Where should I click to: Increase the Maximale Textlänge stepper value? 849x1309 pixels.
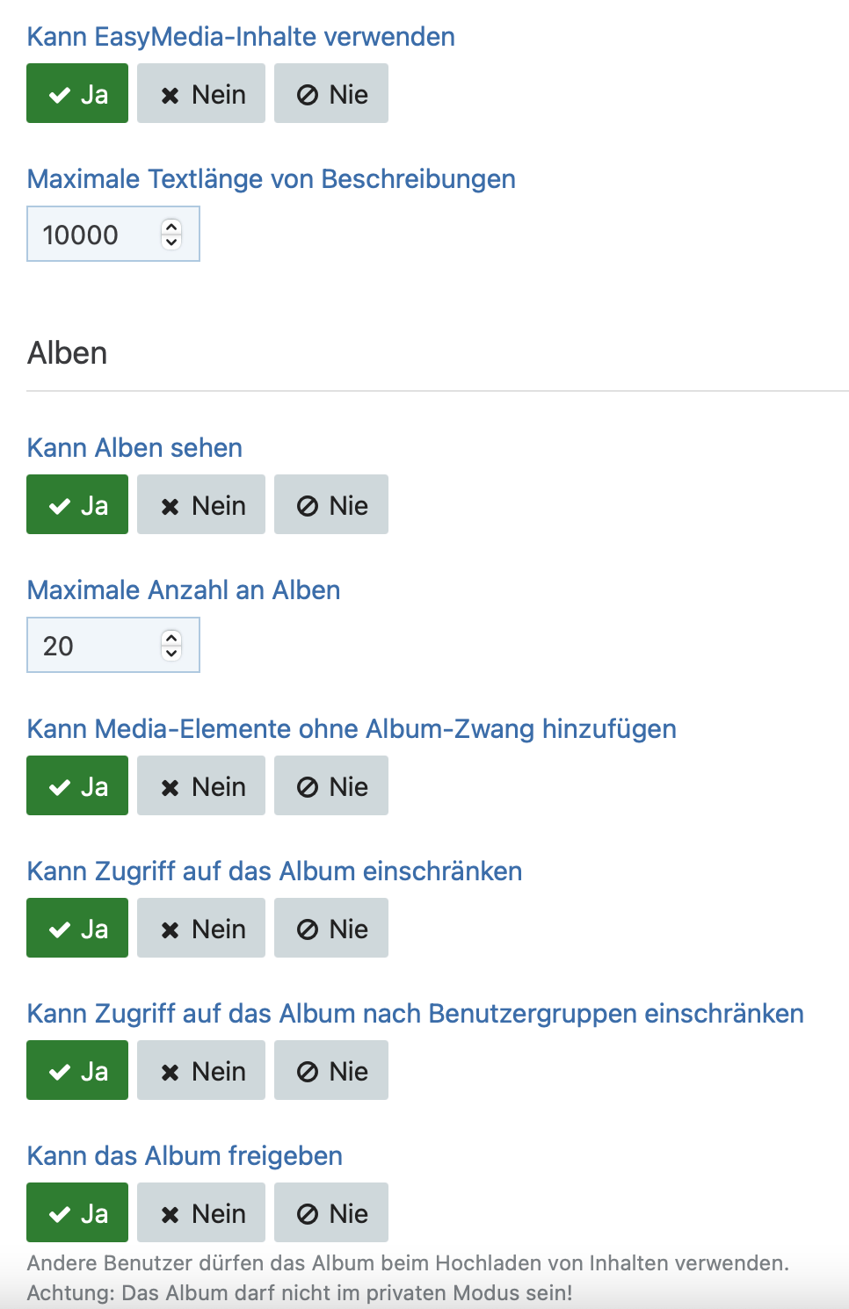[171, 227]
